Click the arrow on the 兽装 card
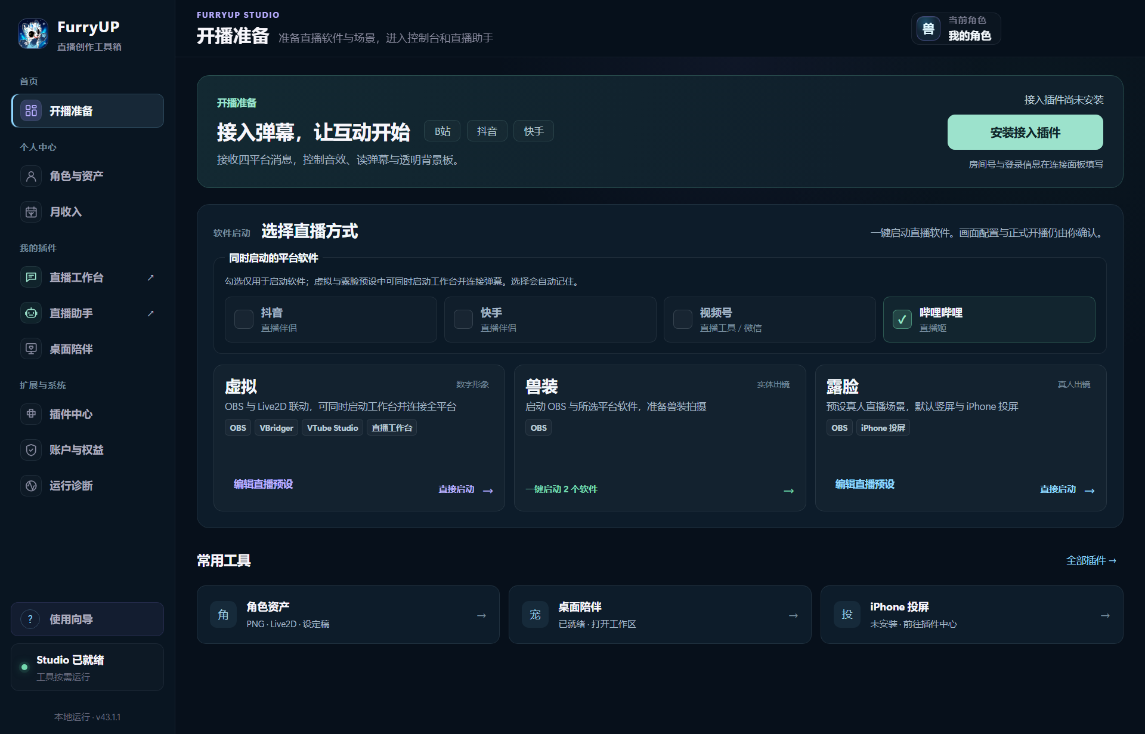The width and height of the screenshot is (1145, 734). point(788,491)
